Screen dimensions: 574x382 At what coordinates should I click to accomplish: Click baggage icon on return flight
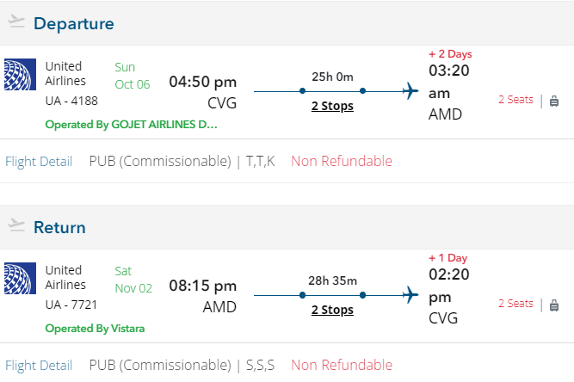tap(554, 304)
